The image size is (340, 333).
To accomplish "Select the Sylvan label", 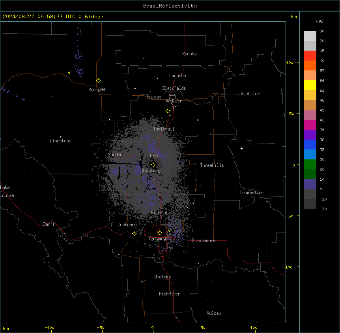I will pos(154,97).
